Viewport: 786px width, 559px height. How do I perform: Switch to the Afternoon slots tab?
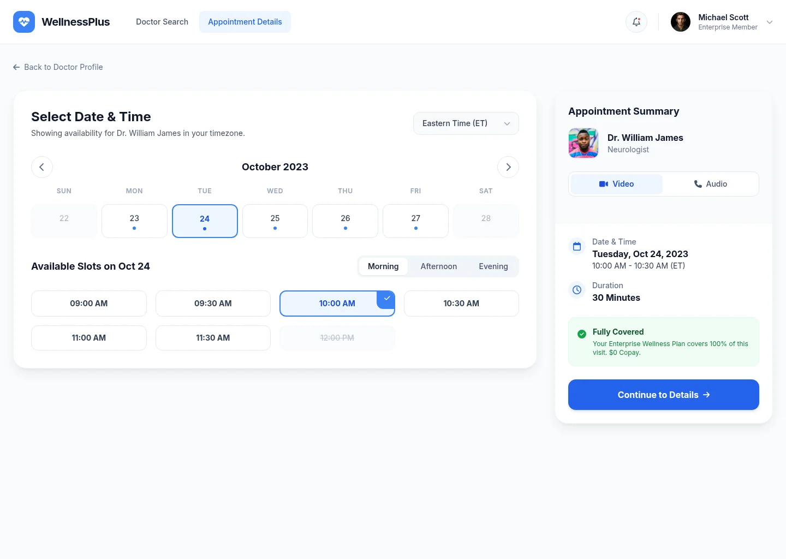[438, 266]
